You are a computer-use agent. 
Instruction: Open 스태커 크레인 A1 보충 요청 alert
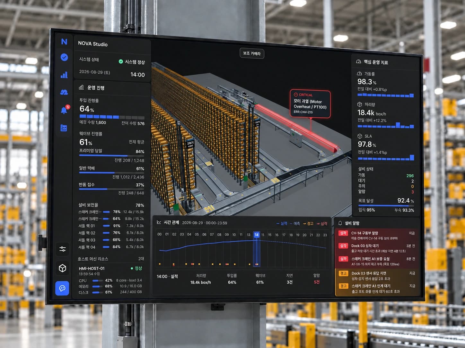click(377, 261)
